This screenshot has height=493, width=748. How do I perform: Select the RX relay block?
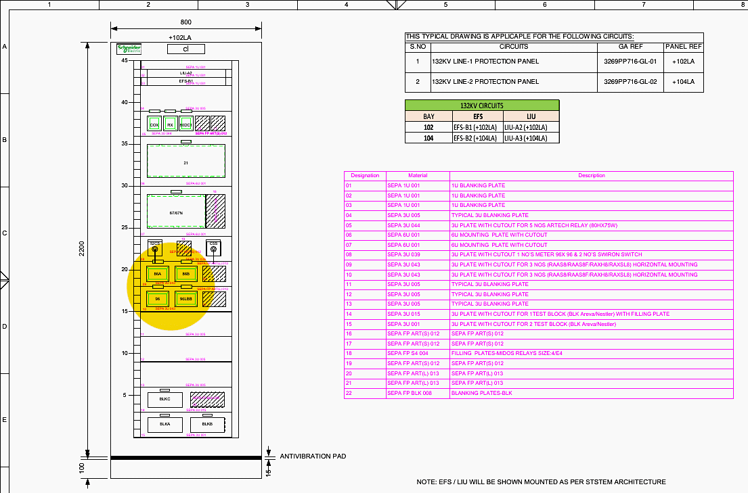click(x=171, y=124)
